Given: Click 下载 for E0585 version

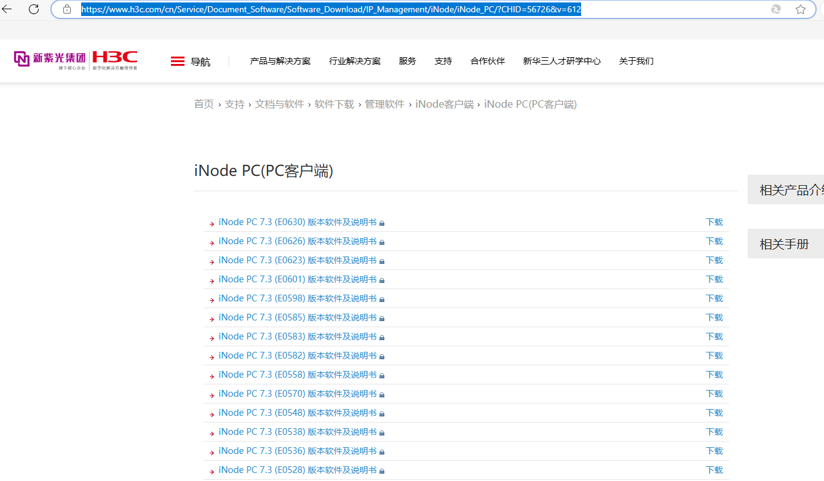Looking at the screenshot, I should point(715,317).
